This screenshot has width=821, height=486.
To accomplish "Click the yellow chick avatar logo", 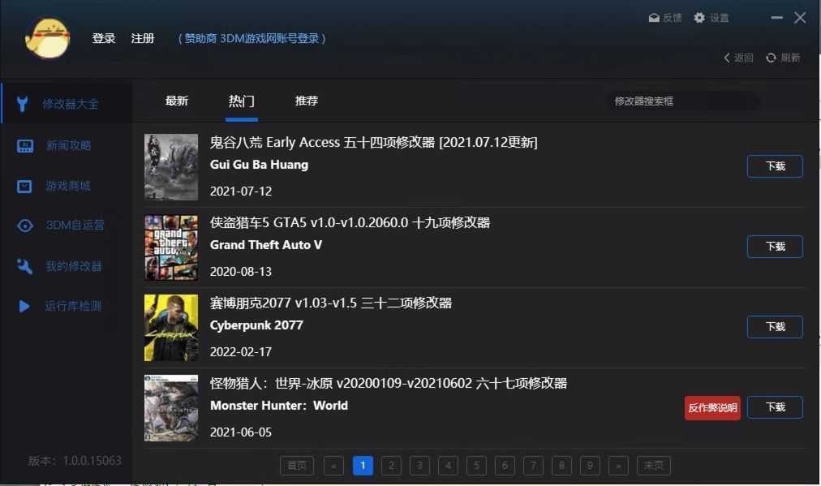I will click(x=47, y=37).
